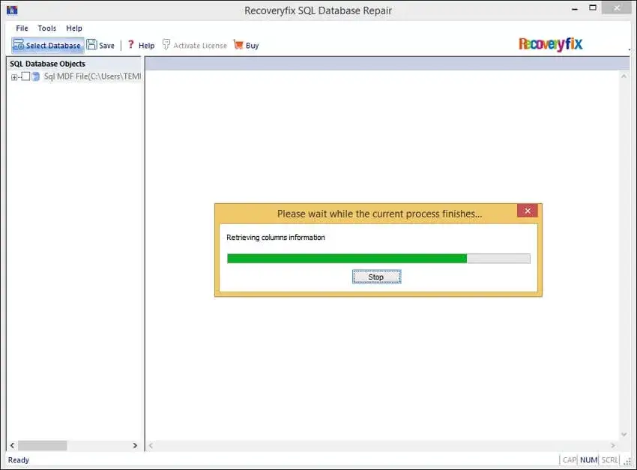
Task: Click 'Retrieving columns information' status text
Action: coord(276,237)
